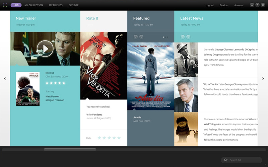The height and width of the screenshot is (167, 268).
Task: Go to MY FRIENDS tab
Action: tap(56, 5)
